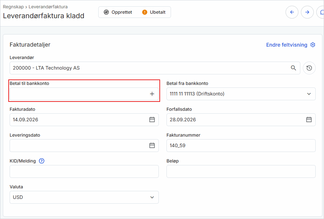Navigate to Regnskap breadcrumb

pyautogui.click(x=13, y=7)
